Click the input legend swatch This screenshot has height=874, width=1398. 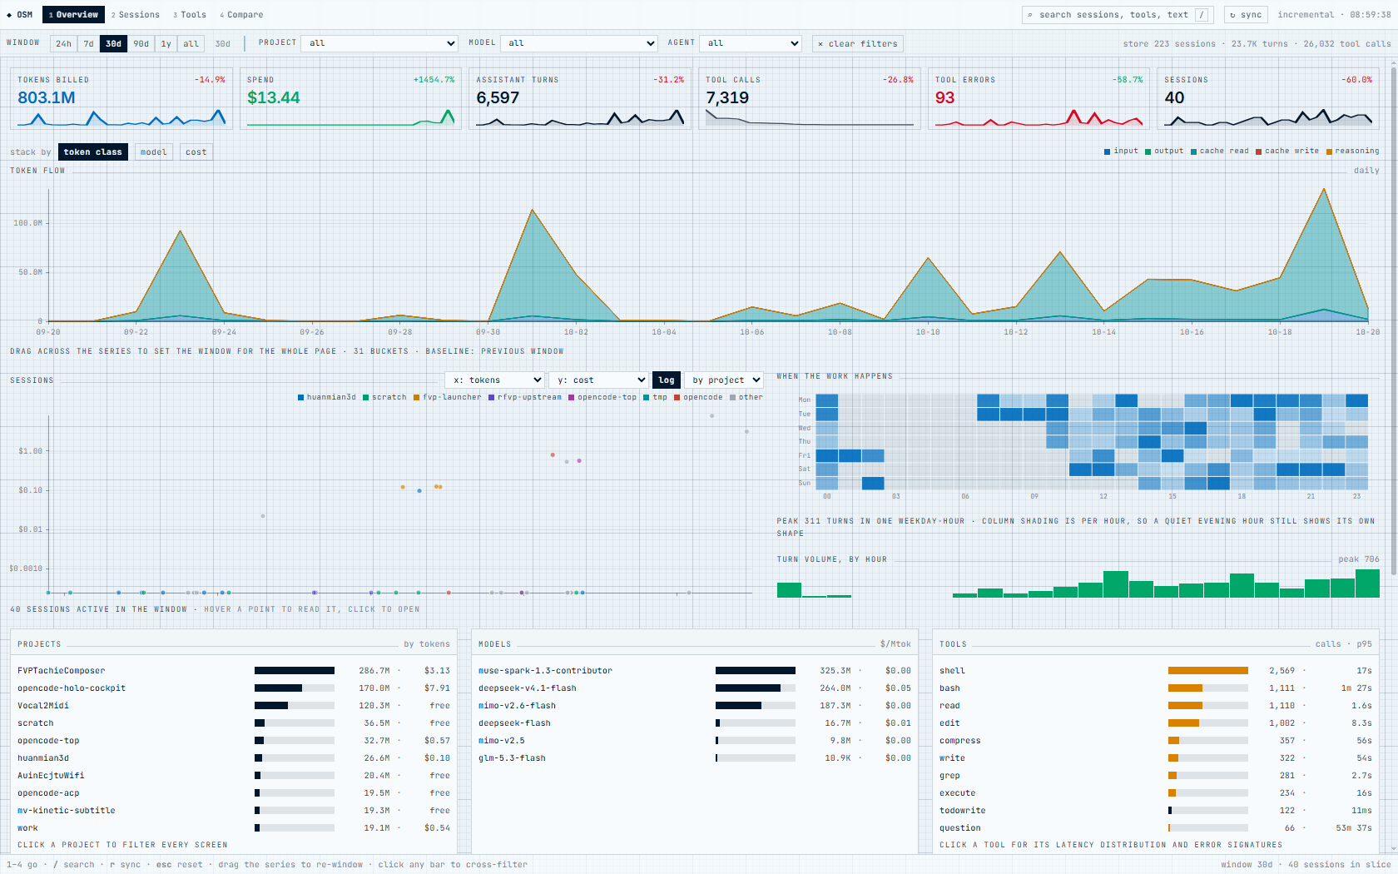[x=1108, y=151]
